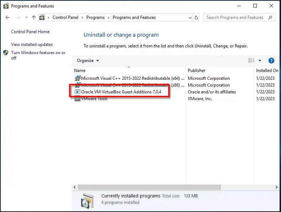This screenshot has height=212, width=281.
Task: Click the shield icon beside Windows features
Action: point(6,53)
